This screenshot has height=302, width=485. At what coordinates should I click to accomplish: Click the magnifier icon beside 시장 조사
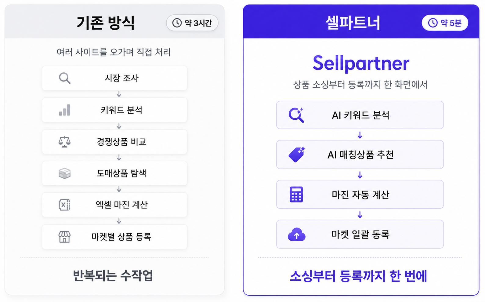(x=64, y=78)
